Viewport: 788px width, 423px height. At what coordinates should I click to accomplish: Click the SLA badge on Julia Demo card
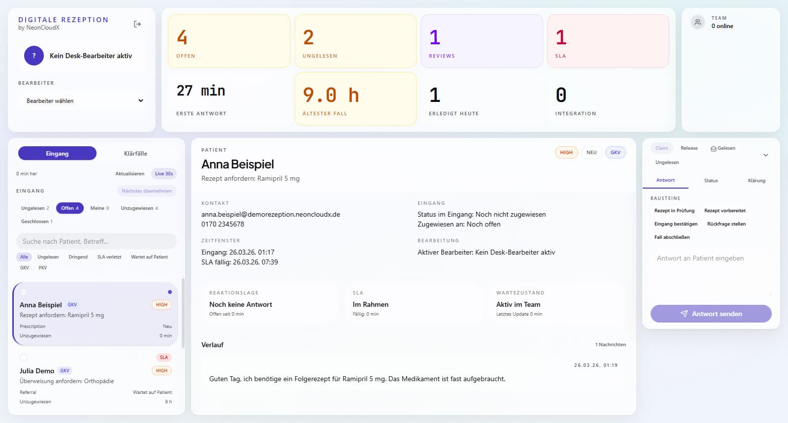point(164,358)
